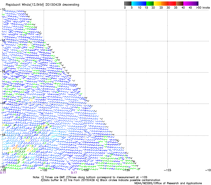
Task: Click the '-123' longitude label
Action: click(168, 170)
